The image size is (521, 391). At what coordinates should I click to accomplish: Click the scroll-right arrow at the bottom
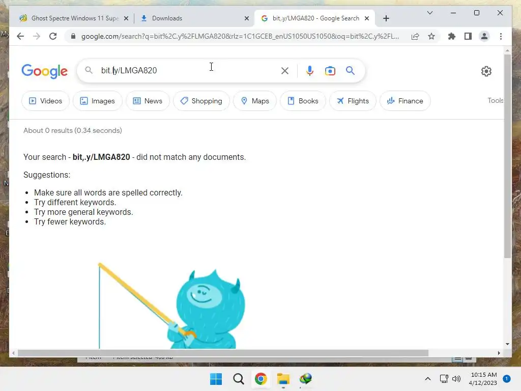[499, 353]
